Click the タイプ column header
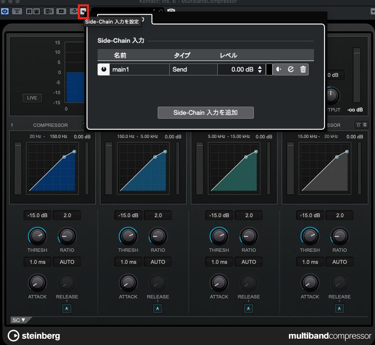 (x=182, y=55)
